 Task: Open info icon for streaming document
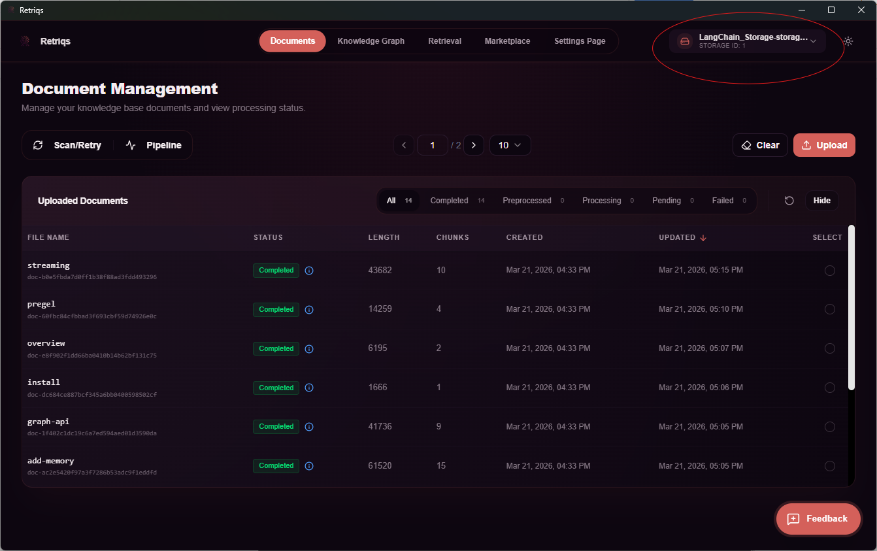pos(309,271)
